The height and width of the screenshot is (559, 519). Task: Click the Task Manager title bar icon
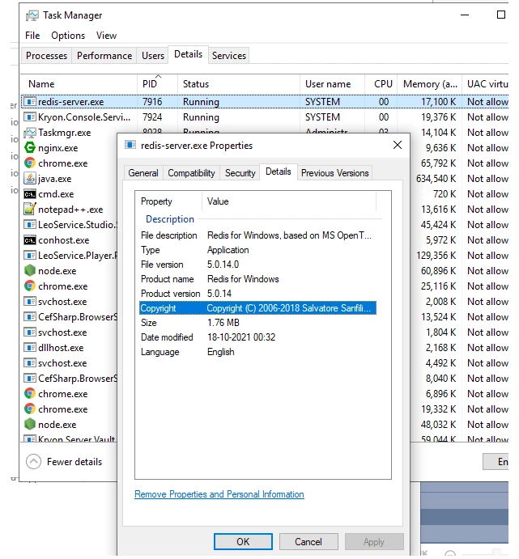[32, 15]
